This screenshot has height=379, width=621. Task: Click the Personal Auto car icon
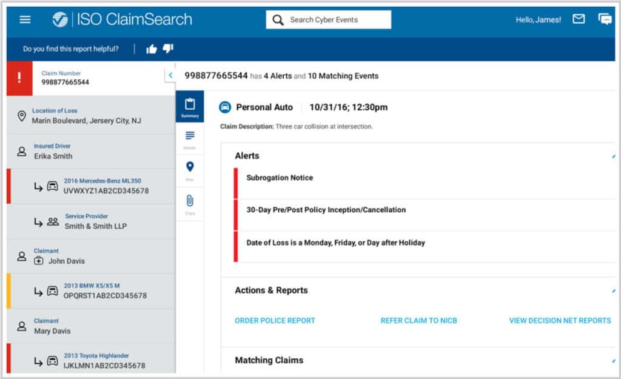click(225, 107)
